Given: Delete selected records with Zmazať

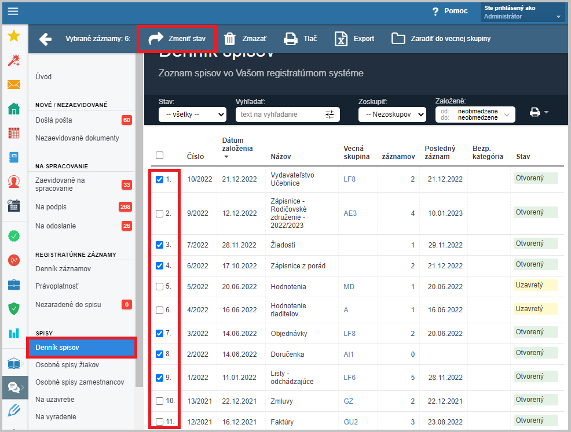Looking at the screenshot, I should point(245,39).
